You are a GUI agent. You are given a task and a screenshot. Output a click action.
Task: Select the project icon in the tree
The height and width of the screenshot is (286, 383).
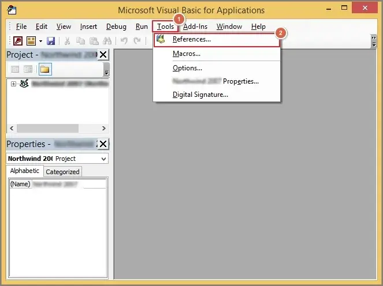(24, 84)
